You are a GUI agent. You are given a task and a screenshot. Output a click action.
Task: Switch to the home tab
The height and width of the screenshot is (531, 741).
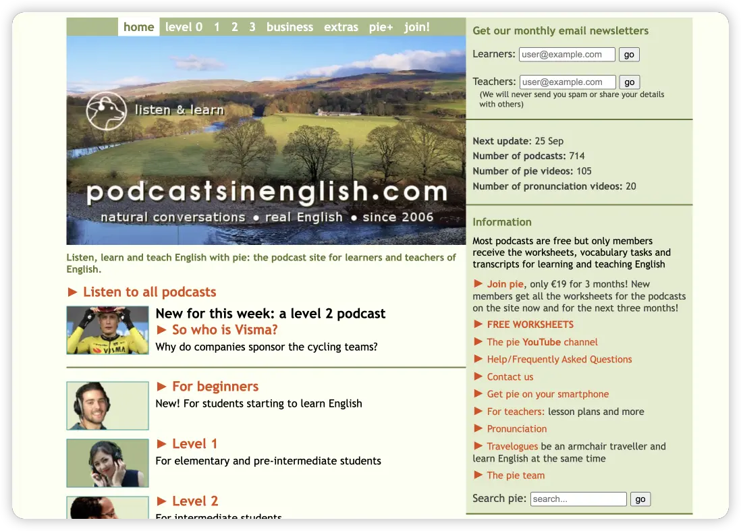tap(139, 27)
